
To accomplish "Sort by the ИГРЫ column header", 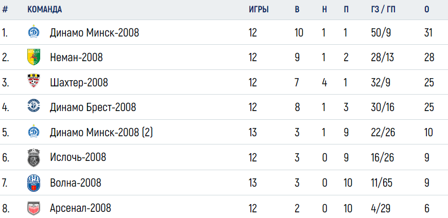I will click(259, 9).
